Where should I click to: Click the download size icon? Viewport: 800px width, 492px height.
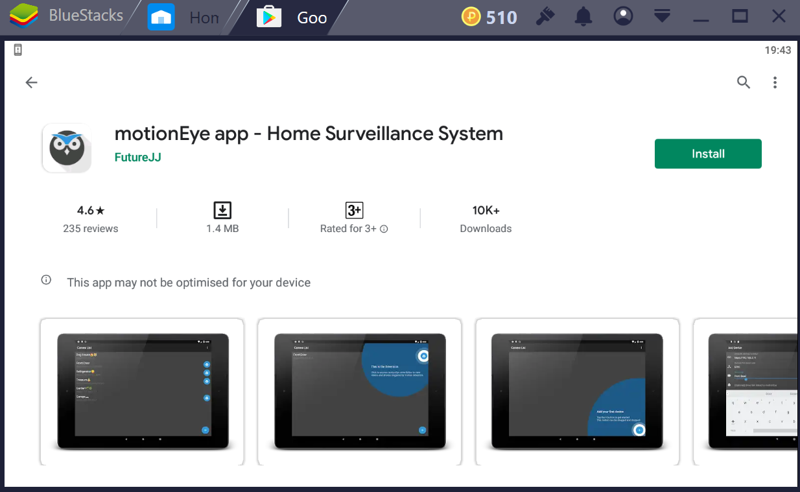[222, 210]
